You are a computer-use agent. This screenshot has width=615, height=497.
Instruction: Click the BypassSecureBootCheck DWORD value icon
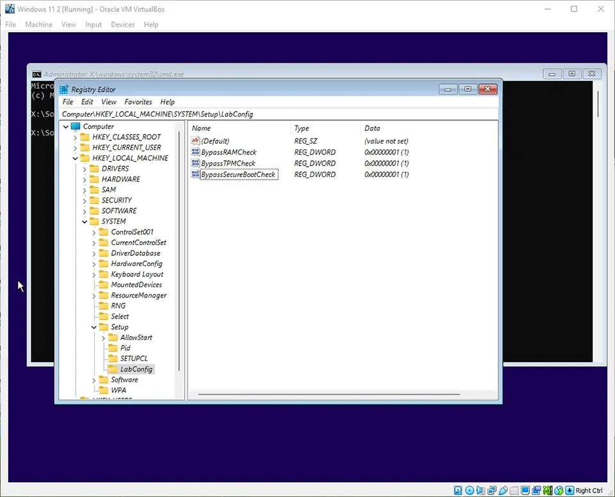click(195, 174)
